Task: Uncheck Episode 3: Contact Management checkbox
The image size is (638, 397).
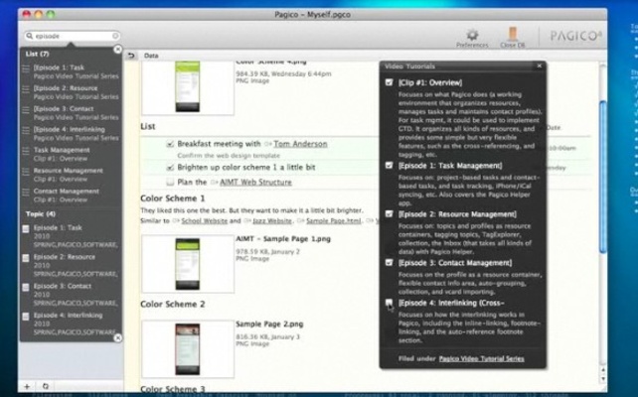Action: tap(389, 262)
